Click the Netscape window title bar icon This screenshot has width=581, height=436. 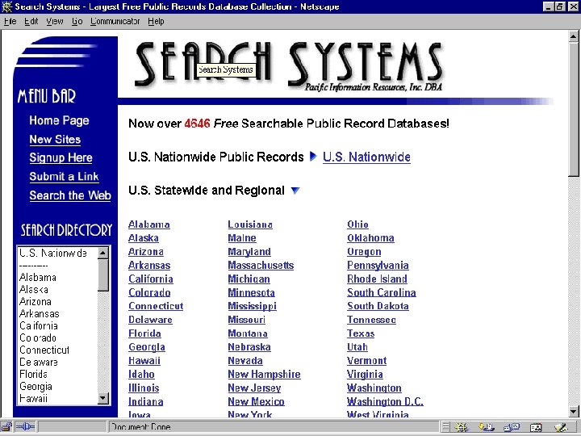coord(6,6)
